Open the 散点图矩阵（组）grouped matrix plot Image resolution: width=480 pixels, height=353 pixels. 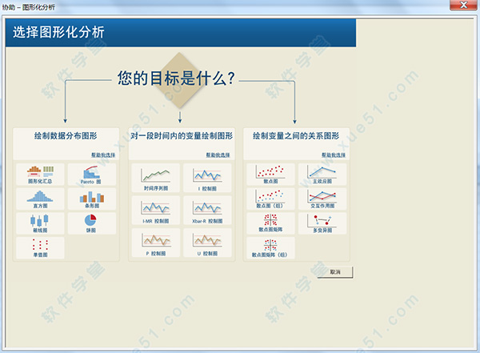pos(270,247)
